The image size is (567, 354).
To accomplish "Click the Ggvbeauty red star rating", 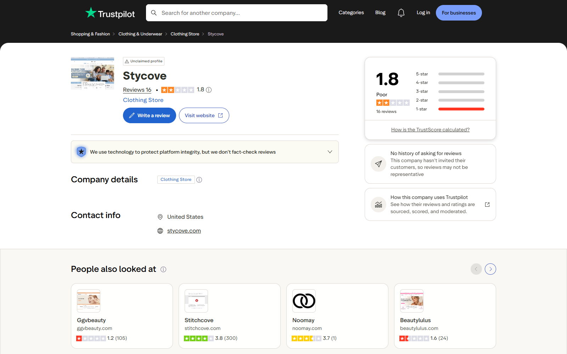I will point(91,338).
